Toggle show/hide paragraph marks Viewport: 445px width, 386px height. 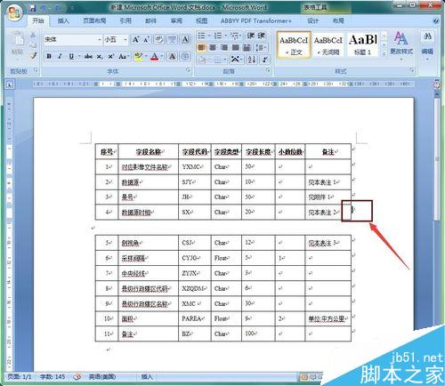click(x=265, y=60)
